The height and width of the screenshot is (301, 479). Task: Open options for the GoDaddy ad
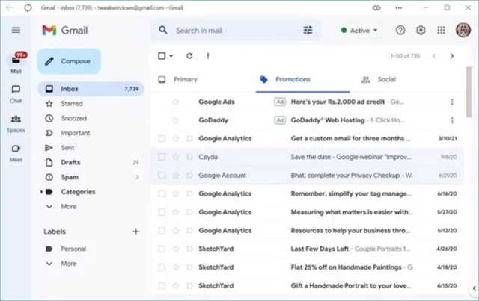pyautogui.click(x=452, y=120)
